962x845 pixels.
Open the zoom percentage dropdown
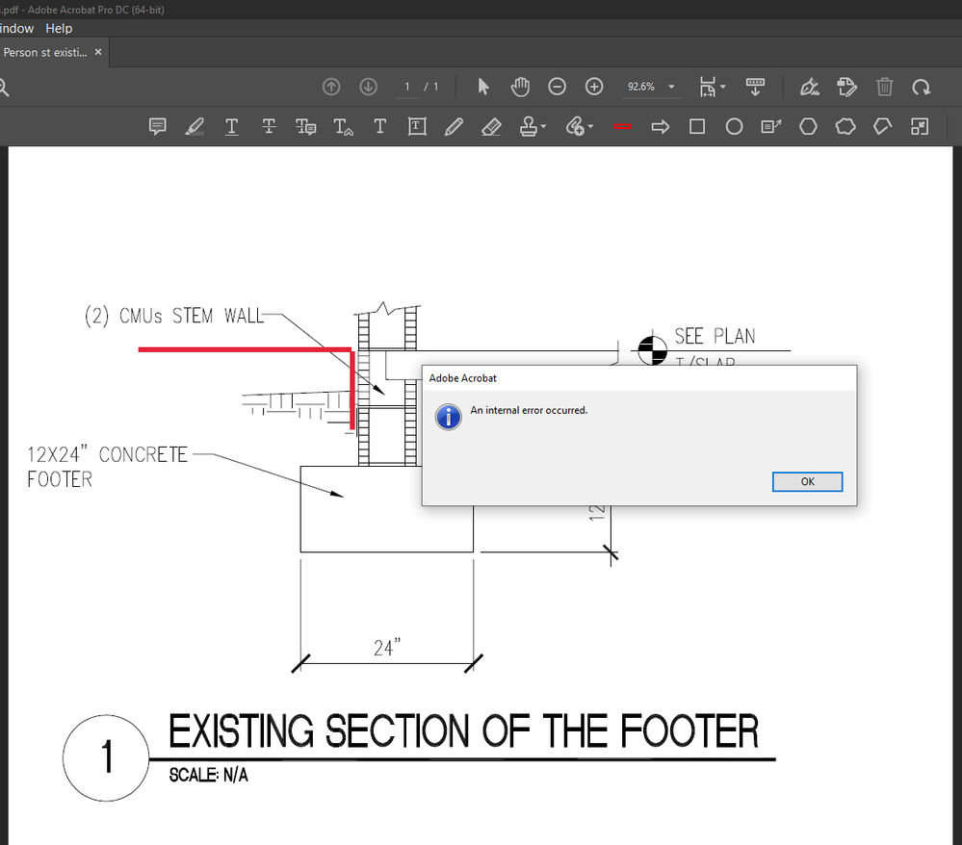click(671, 87)
